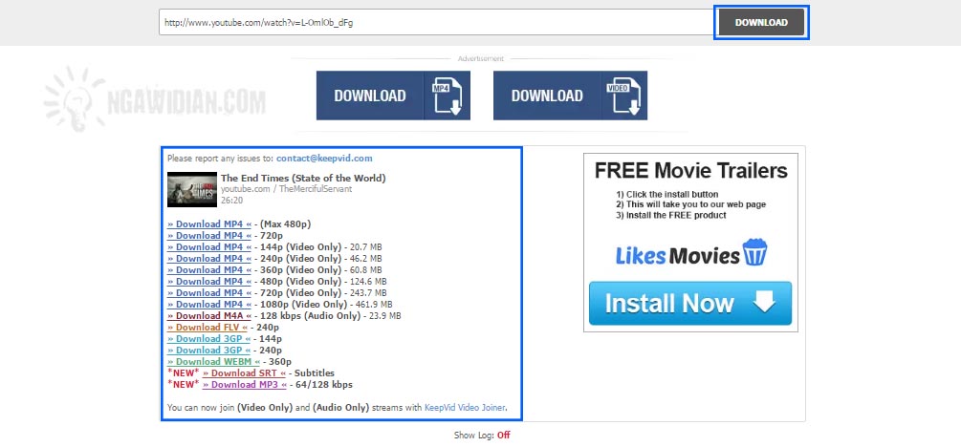This screenshot has width=961, height=447.
Task: Download MP4 240p Video Only 46.2 MB
Action: click(x=209, y=259)
